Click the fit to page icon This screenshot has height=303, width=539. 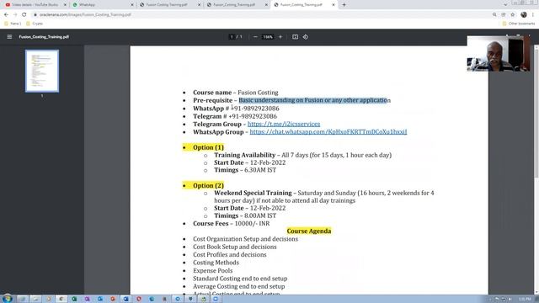tap(295, 37)
